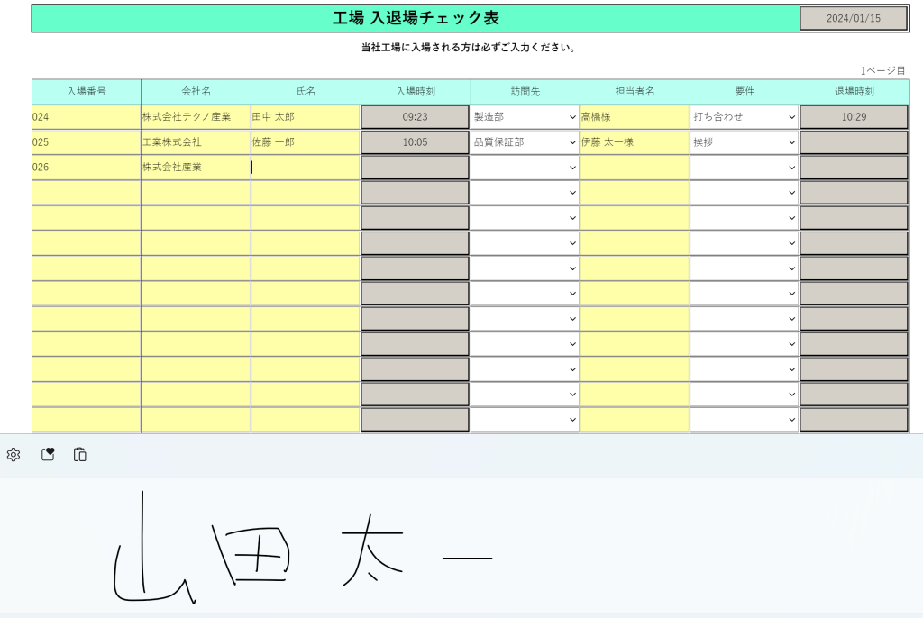Open empty 要件 dropdown in row 026
Viewport: 923px width, 618px height.
pyautogui.click(x=745, y=168)
